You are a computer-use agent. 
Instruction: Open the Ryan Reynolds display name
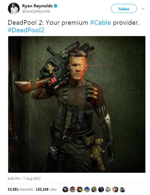[37, 6]
